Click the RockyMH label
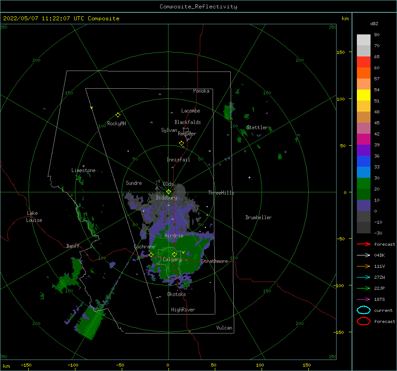Image resolution: width=397 pixels, height=371 pixels. click(x=116, y=124)
